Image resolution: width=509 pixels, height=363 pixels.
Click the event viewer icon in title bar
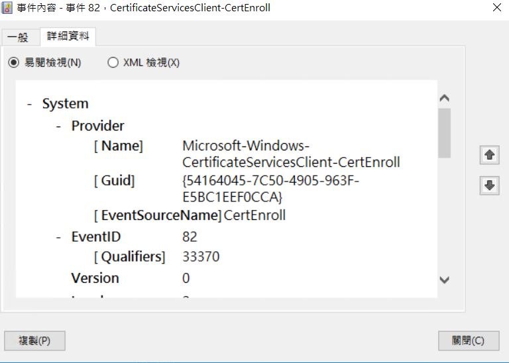coord(7,7)
